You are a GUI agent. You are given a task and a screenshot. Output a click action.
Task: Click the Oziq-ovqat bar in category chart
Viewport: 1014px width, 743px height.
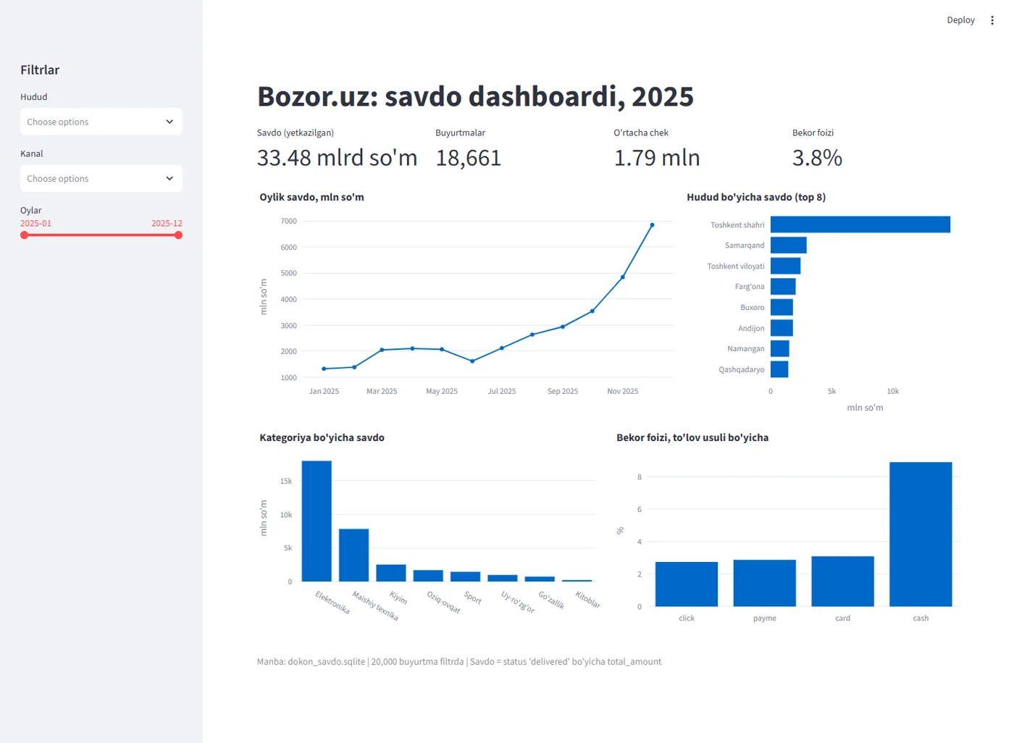pyautogui.click(x=428, y=576)
